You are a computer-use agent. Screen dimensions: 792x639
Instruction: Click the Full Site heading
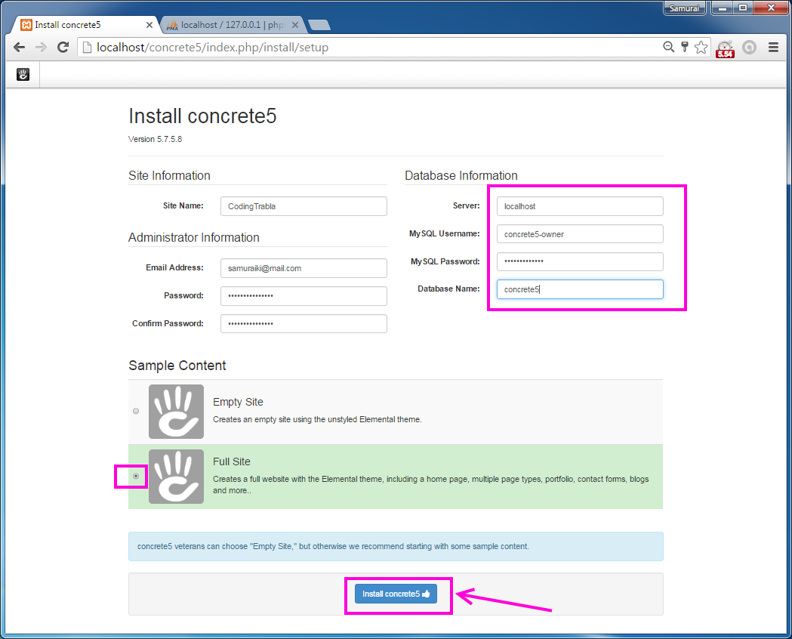tap(231, 461)
